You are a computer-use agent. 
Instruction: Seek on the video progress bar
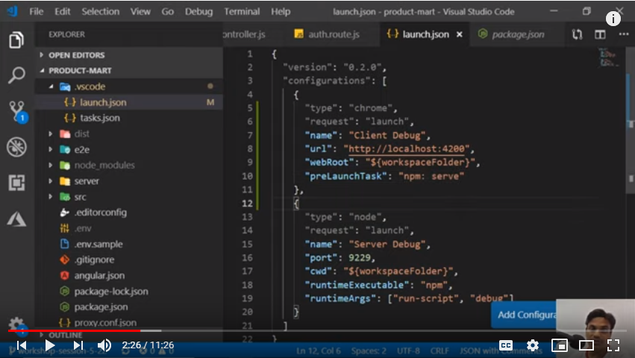(298, 330)
